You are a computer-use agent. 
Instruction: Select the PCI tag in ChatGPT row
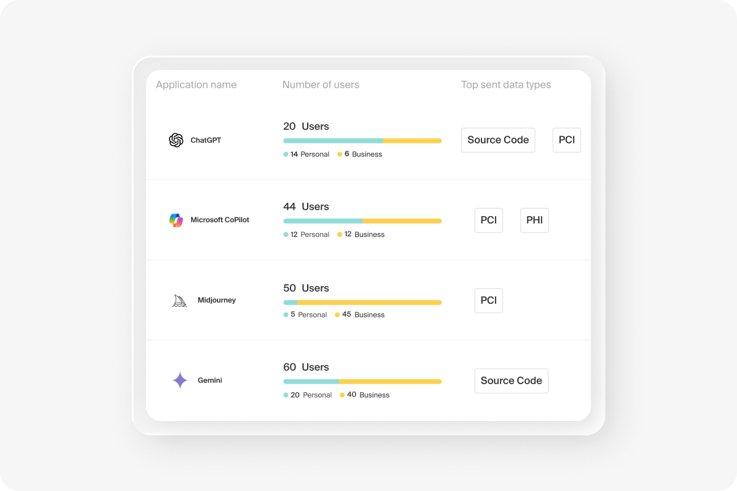click(567, 140)
